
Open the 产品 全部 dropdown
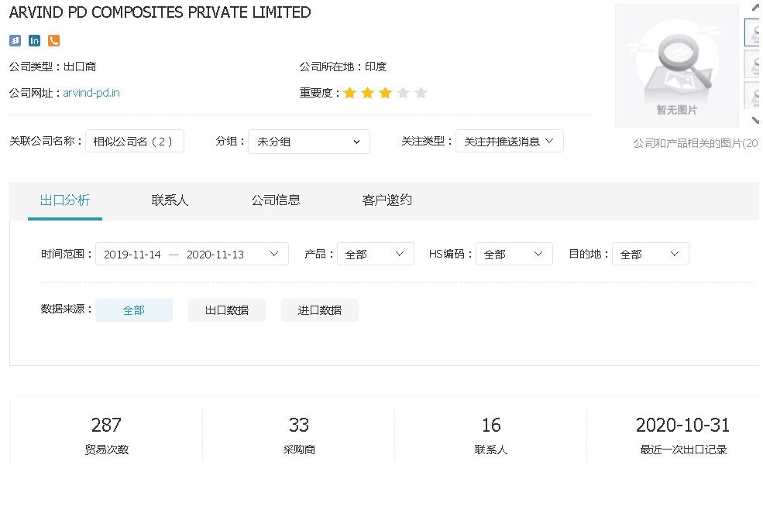coord(376,255)
